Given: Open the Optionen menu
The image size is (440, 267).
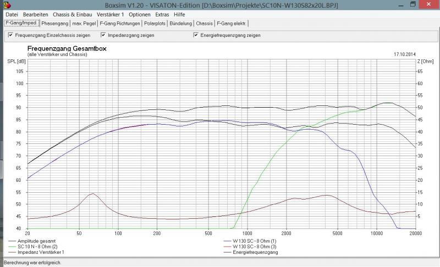Looking at the screenshot, I should tap(140, 15).
